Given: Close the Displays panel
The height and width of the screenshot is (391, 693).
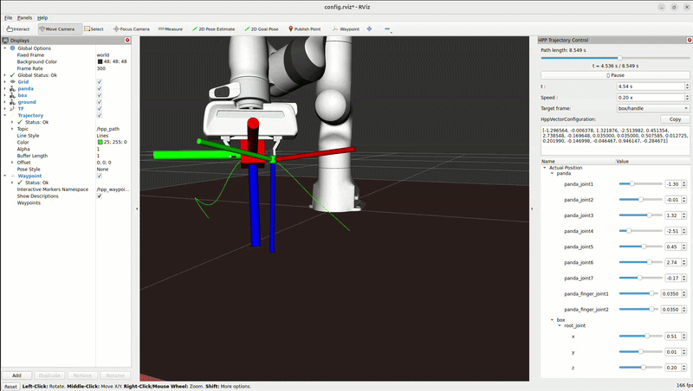Looking at the screenshot, I should pyautogui.click(x=127, y=40).
